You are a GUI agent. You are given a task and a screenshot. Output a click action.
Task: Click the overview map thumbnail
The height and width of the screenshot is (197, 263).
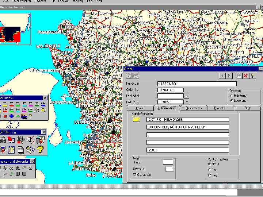click(15, 29)
